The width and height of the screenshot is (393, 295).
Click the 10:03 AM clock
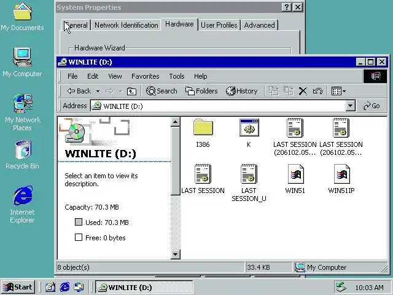tap(369, 288)
